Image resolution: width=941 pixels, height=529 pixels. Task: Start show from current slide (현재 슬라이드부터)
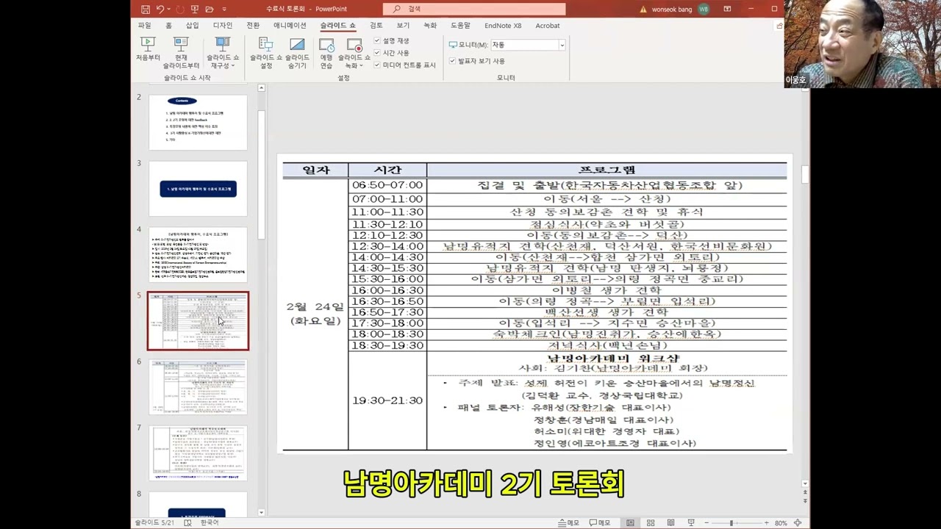181,53
